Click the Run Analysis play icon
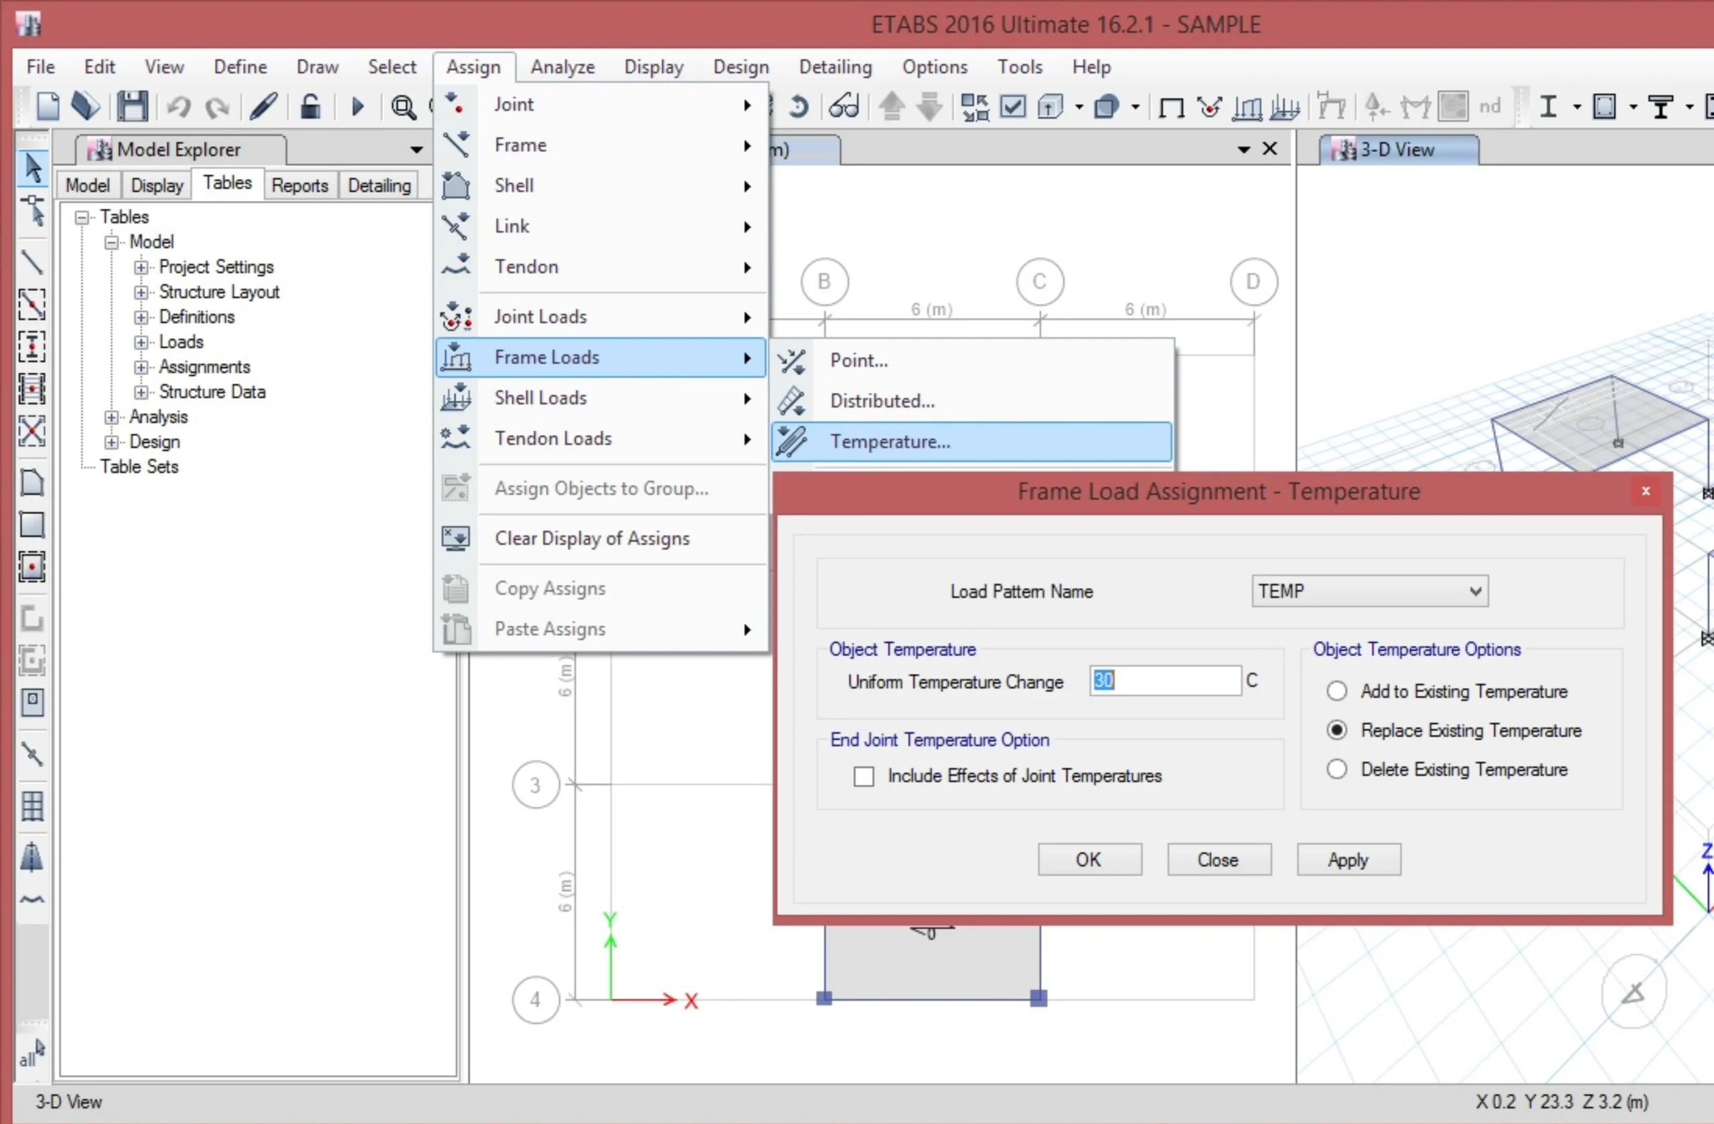The image size is (1714, 1124). coord(358,106)
